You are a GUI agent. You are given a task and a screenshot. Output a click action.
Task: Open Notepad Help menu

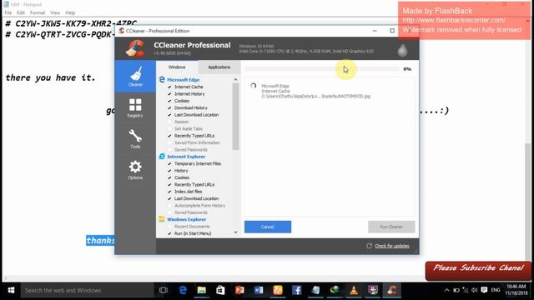click(x=70, y=12)
